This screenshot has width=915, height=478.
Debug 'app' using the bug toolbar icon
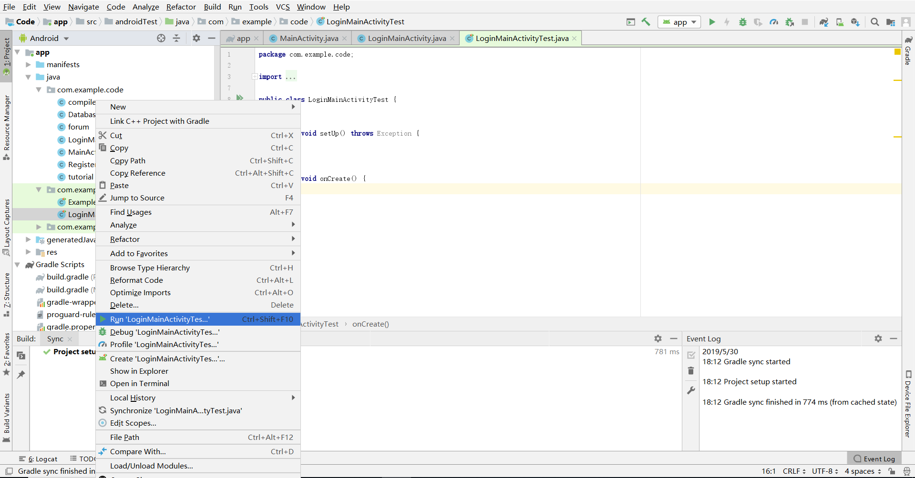pos(743,22)
